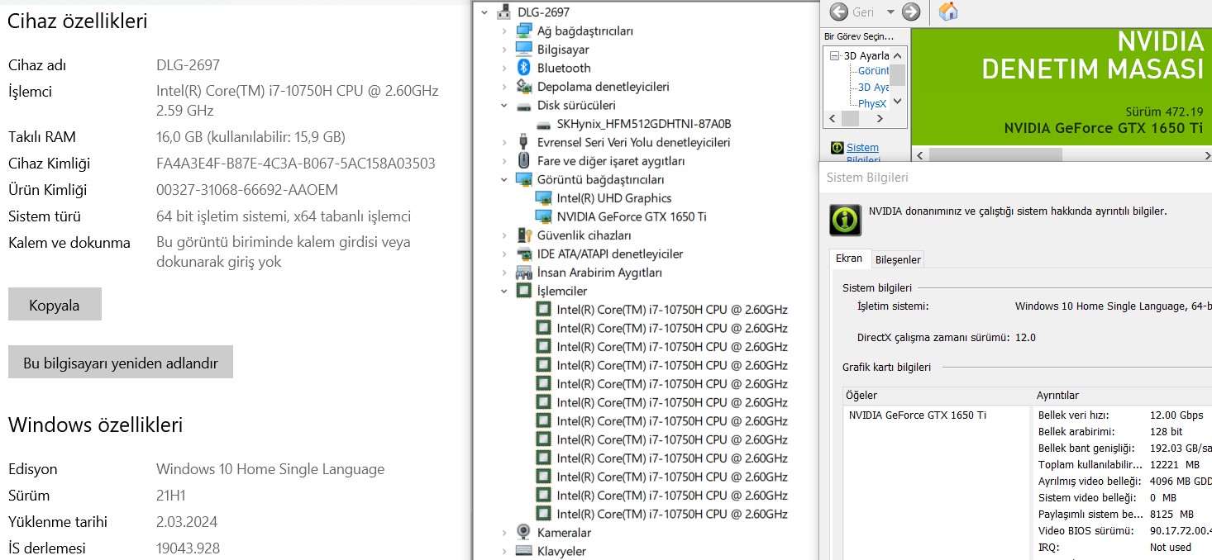Click the Kameralar webcam icon
Image resolution: width=1212 pixels, height=560 pixels.
[523, 533]
